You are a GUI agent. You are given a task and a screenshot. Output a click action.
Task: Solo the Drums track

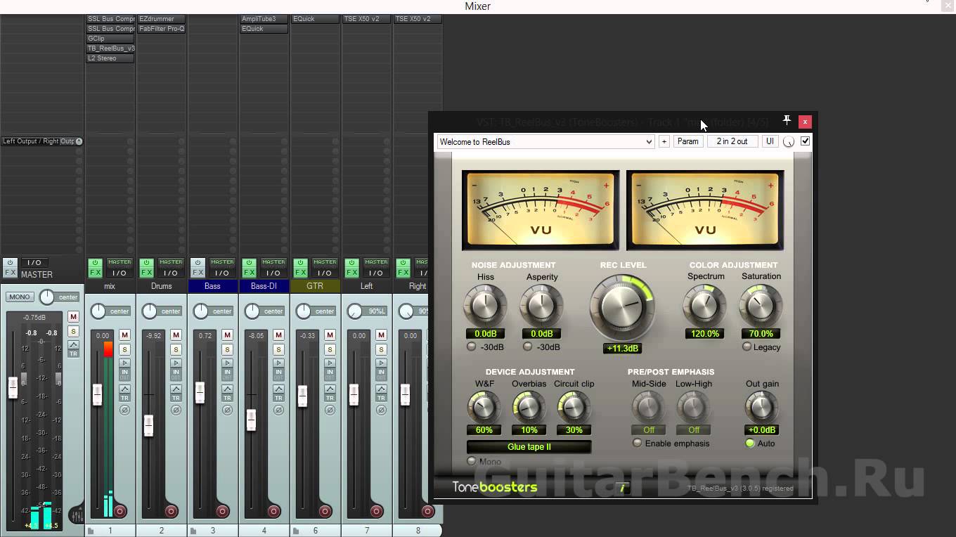click(176, 349)
